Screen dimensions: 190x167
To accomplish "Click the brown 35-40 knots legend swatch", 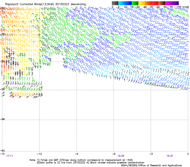I will (162, 3).
